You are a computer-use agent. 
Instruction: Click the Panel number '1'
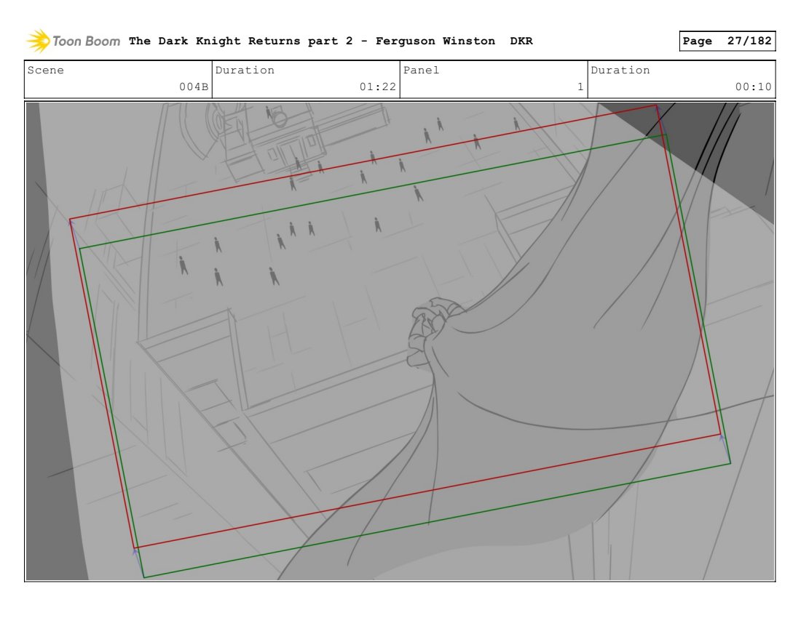pyautogui.click(x=580, y=87)
